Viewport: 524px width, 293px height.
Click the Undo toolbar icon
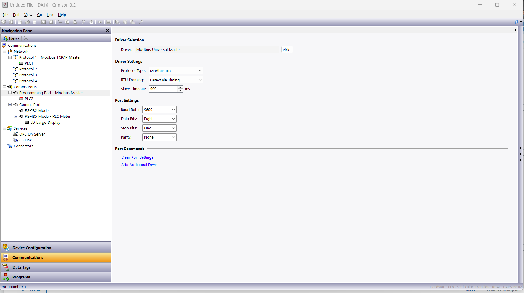(44, 22)
